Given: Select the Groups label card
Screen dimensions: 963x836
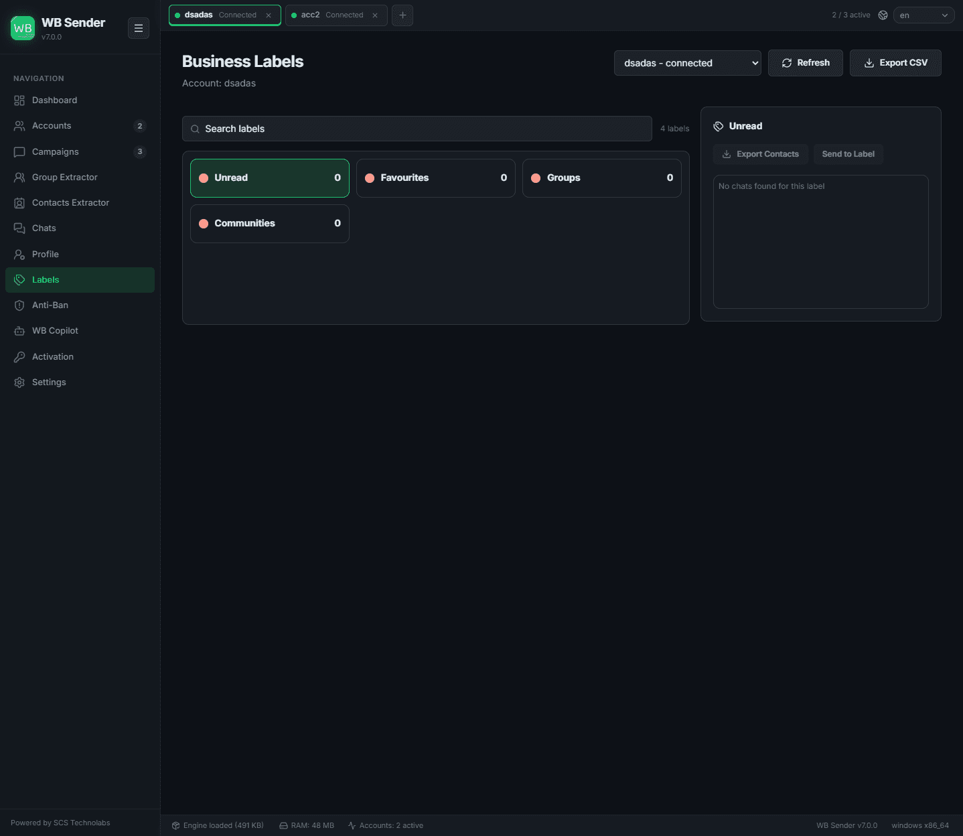Looking at the screenshot, I should [602, 178].
